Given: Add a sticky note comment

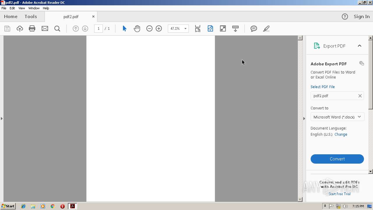Looking at the screenshot, I should [254, 29].
